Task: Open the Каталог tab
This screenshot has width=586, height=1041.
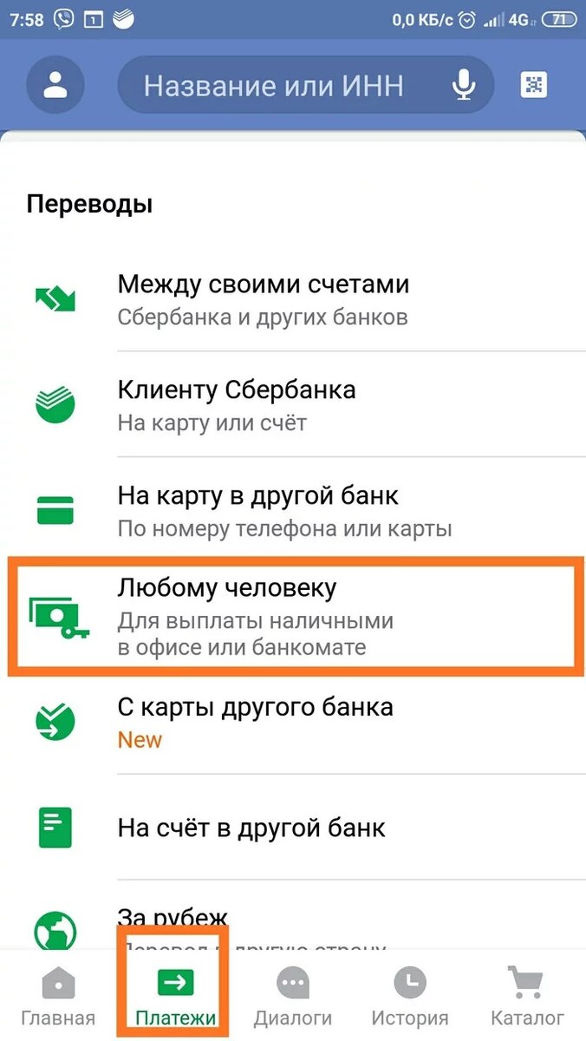Action: click(x=527, y=996)
